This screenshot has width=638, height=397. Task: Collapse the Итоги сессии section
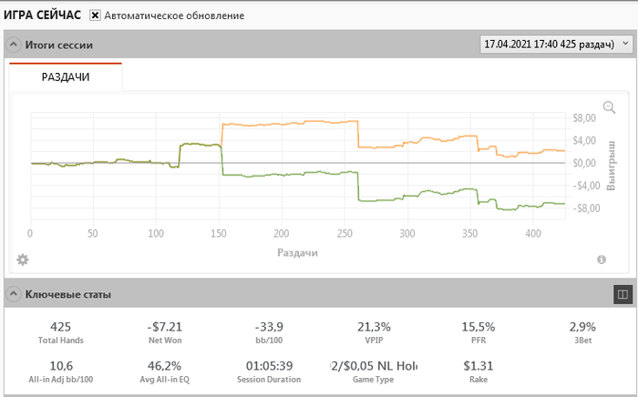(x=13, y=45)
